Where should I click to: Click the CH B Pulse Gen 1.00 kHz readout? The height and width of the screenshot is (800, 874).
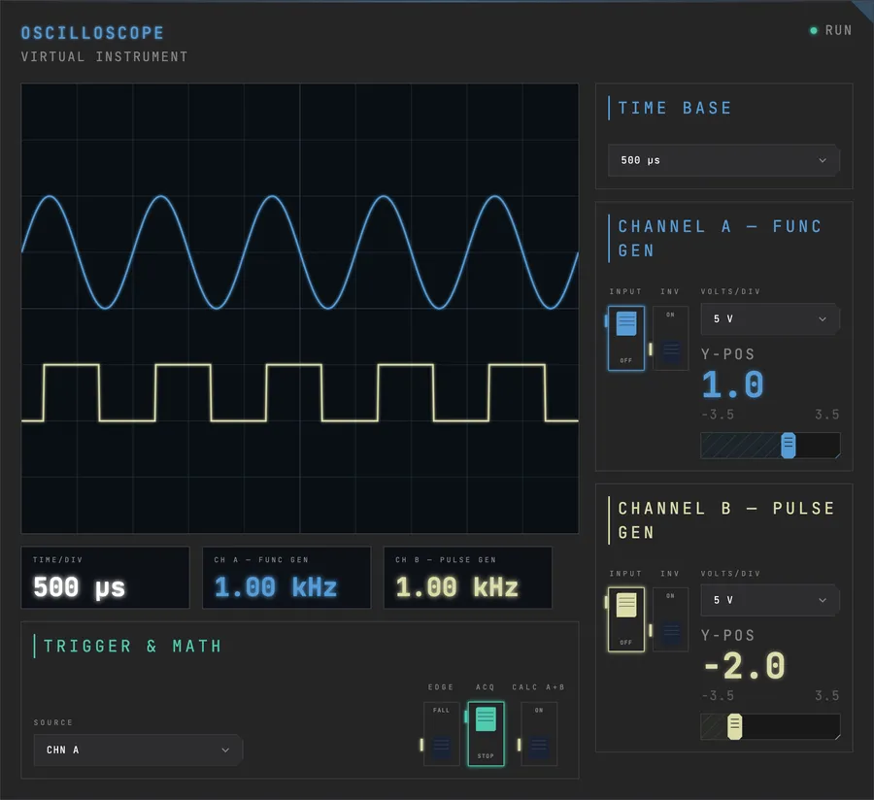tap(468, 577)
